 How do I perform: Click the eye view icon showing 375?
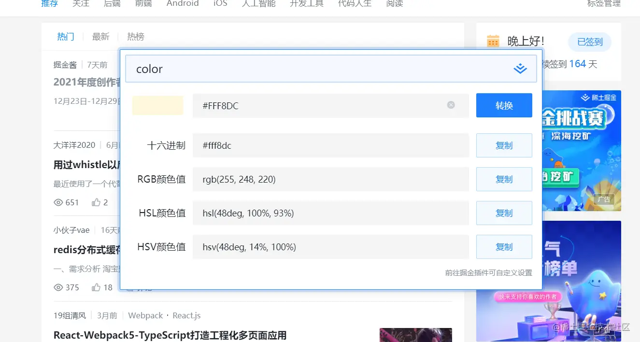[x=58, y=287]
